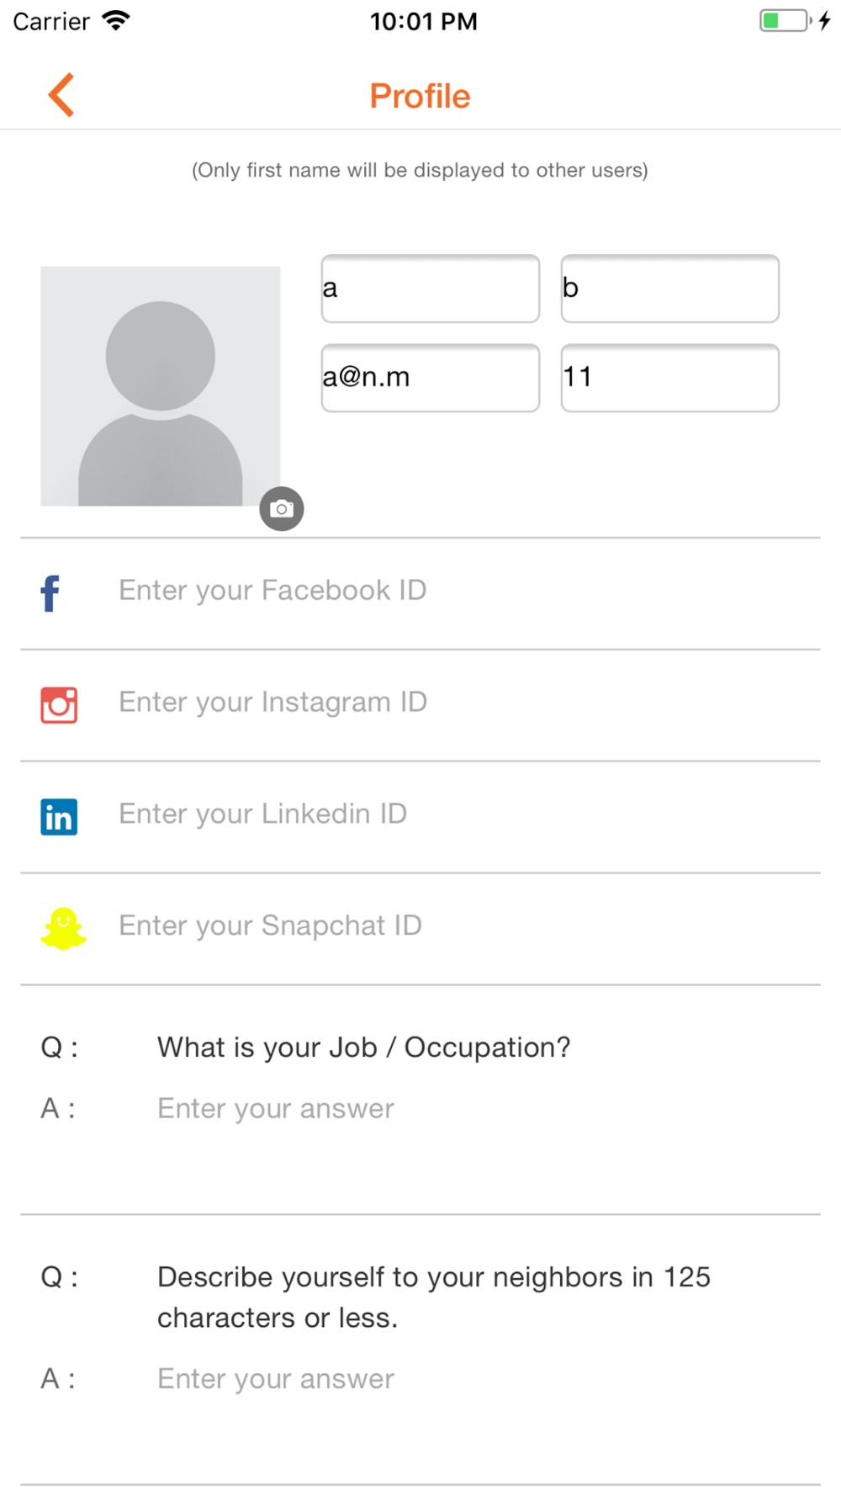Click the LinkedIn logo icon
The height and width of the screenshot is (1496, 841).
pos(59,817)
